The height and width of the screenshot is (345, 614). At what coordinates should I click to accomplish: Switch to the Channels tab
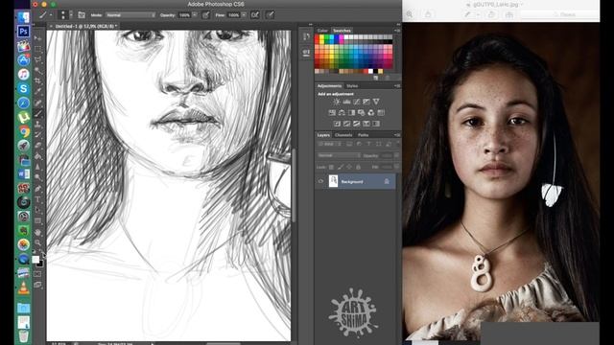[x=343, y=135]
